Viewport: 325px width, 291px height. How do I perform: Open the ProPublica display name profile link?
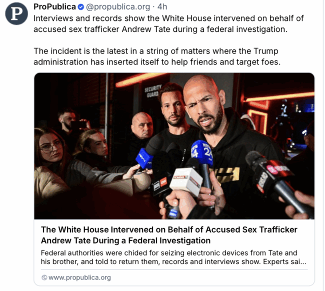54,7
